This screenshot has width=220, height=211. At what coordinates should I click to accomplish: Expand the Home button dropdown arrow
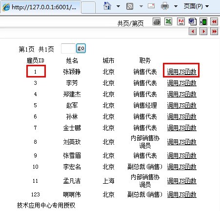(118, 6)
